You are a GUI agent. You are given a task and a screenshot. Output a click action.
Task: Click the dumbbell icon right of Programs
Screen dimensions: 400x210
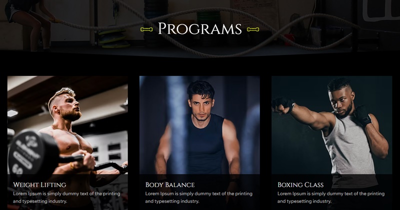[253, 29]
